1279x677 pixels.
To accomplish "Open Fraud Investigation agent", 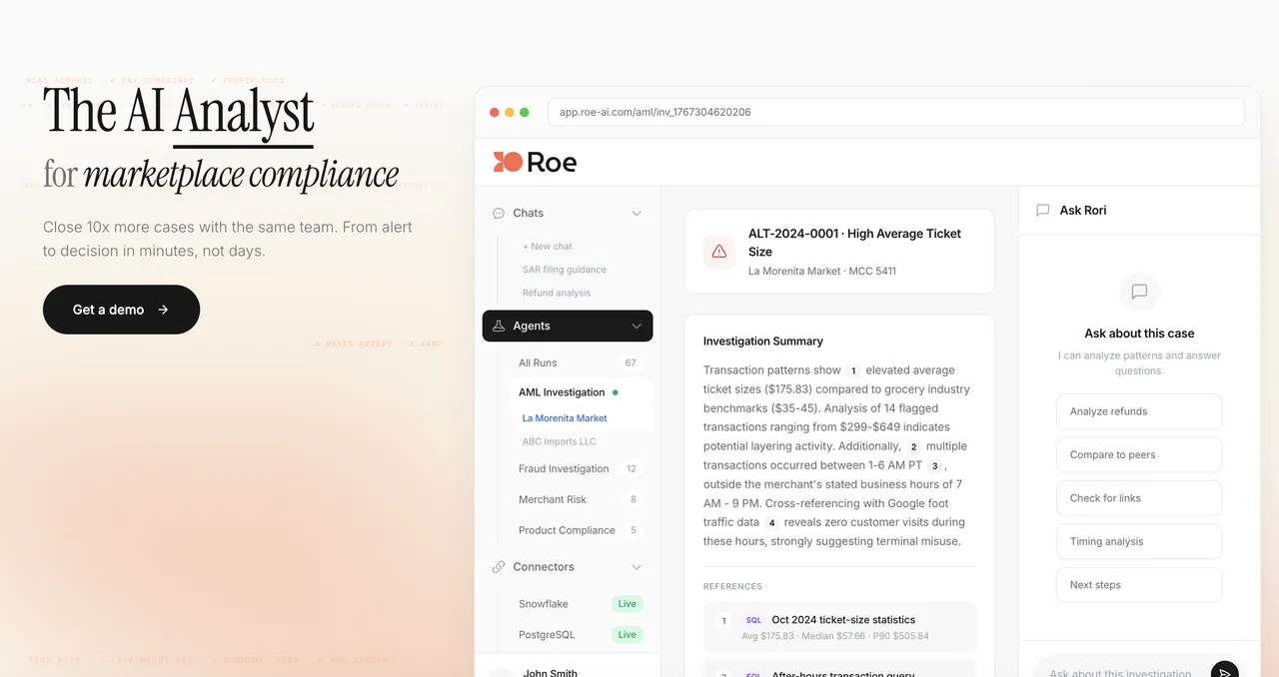I will pyautogui.click(x=564, y=468).
